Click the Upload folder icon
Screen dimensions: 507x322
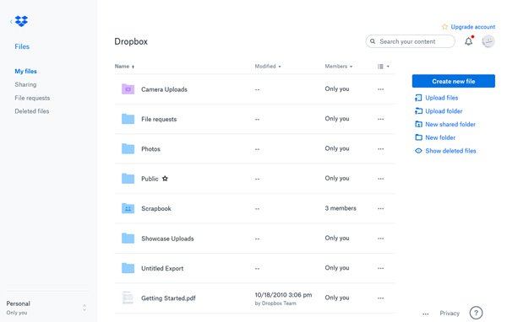(x=418, y=111)
